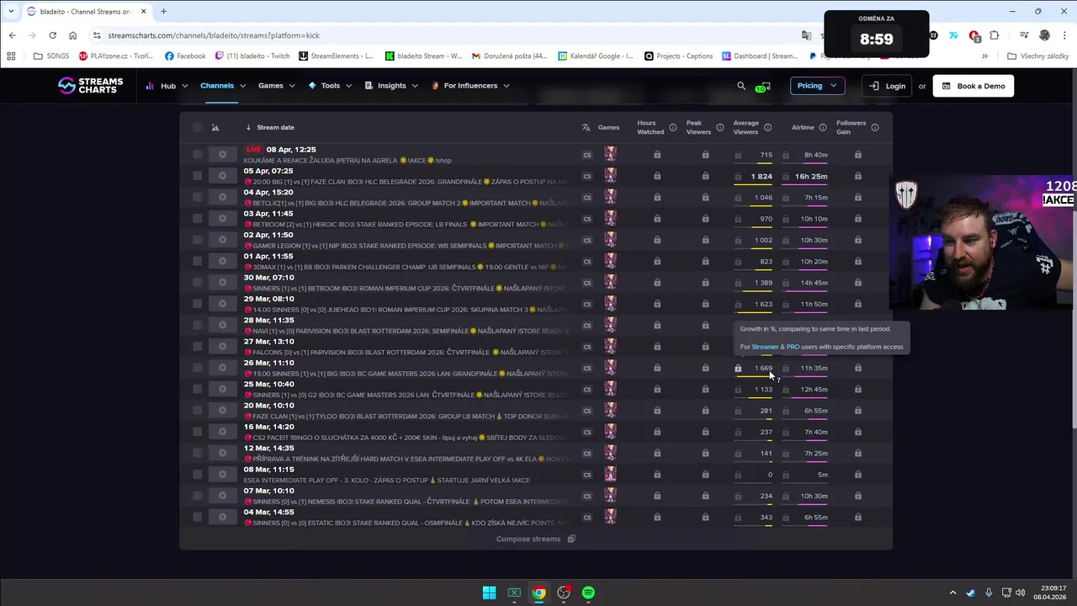
Task: Show the Followers Gain info icon
Action: [x=875, y=128]
